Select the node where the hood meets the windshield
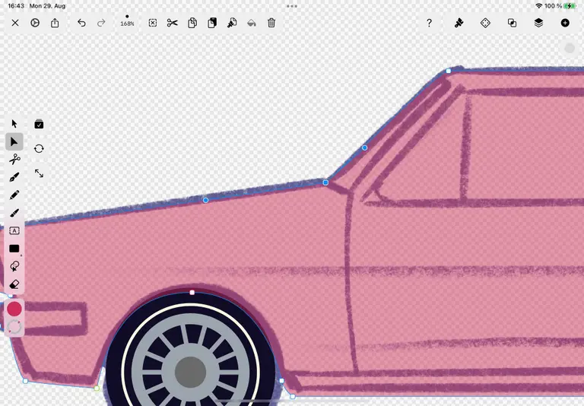 pyautogui.click(x=325, y=182)
